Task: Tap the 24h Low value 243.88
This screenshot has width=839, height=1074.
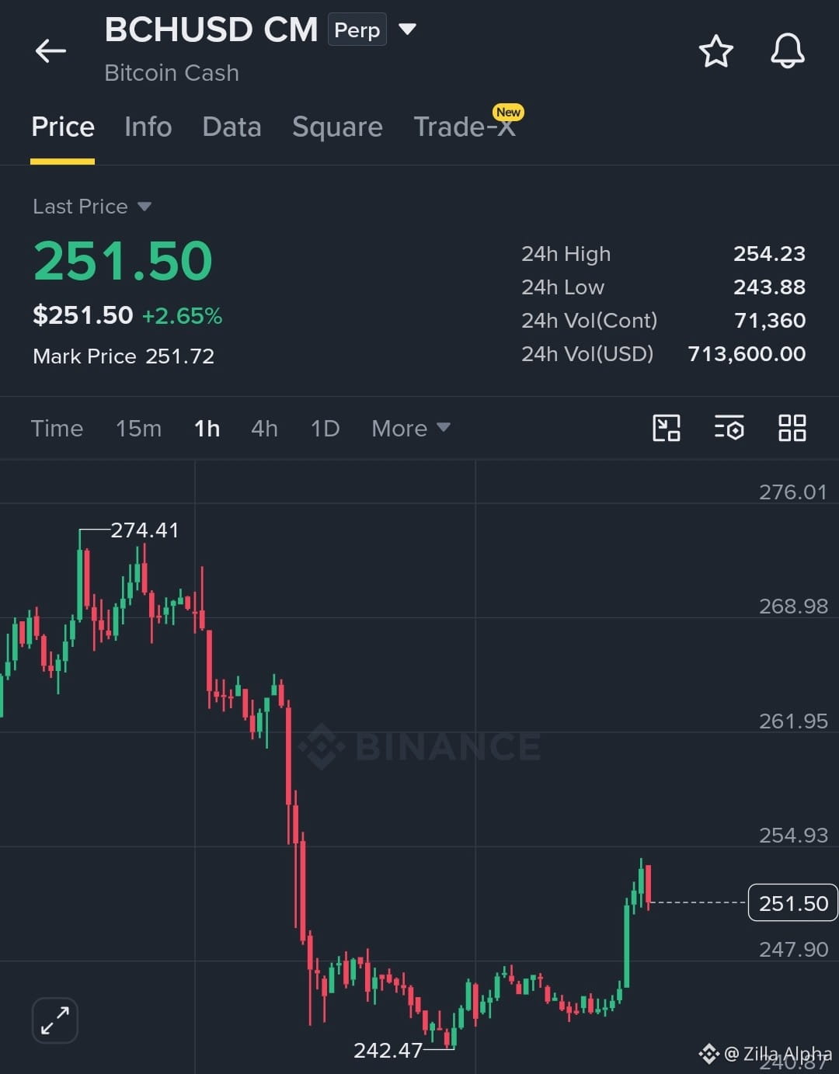Action: tap(769, 287)
